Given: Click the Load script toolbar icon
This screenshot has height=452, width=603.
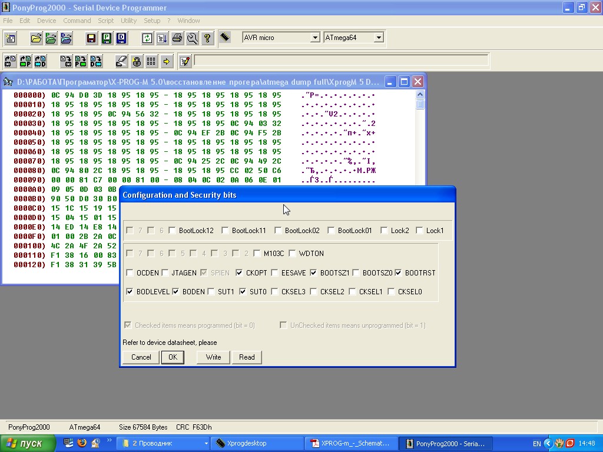Looking at the screenshot, I should [x=162, y=38].
